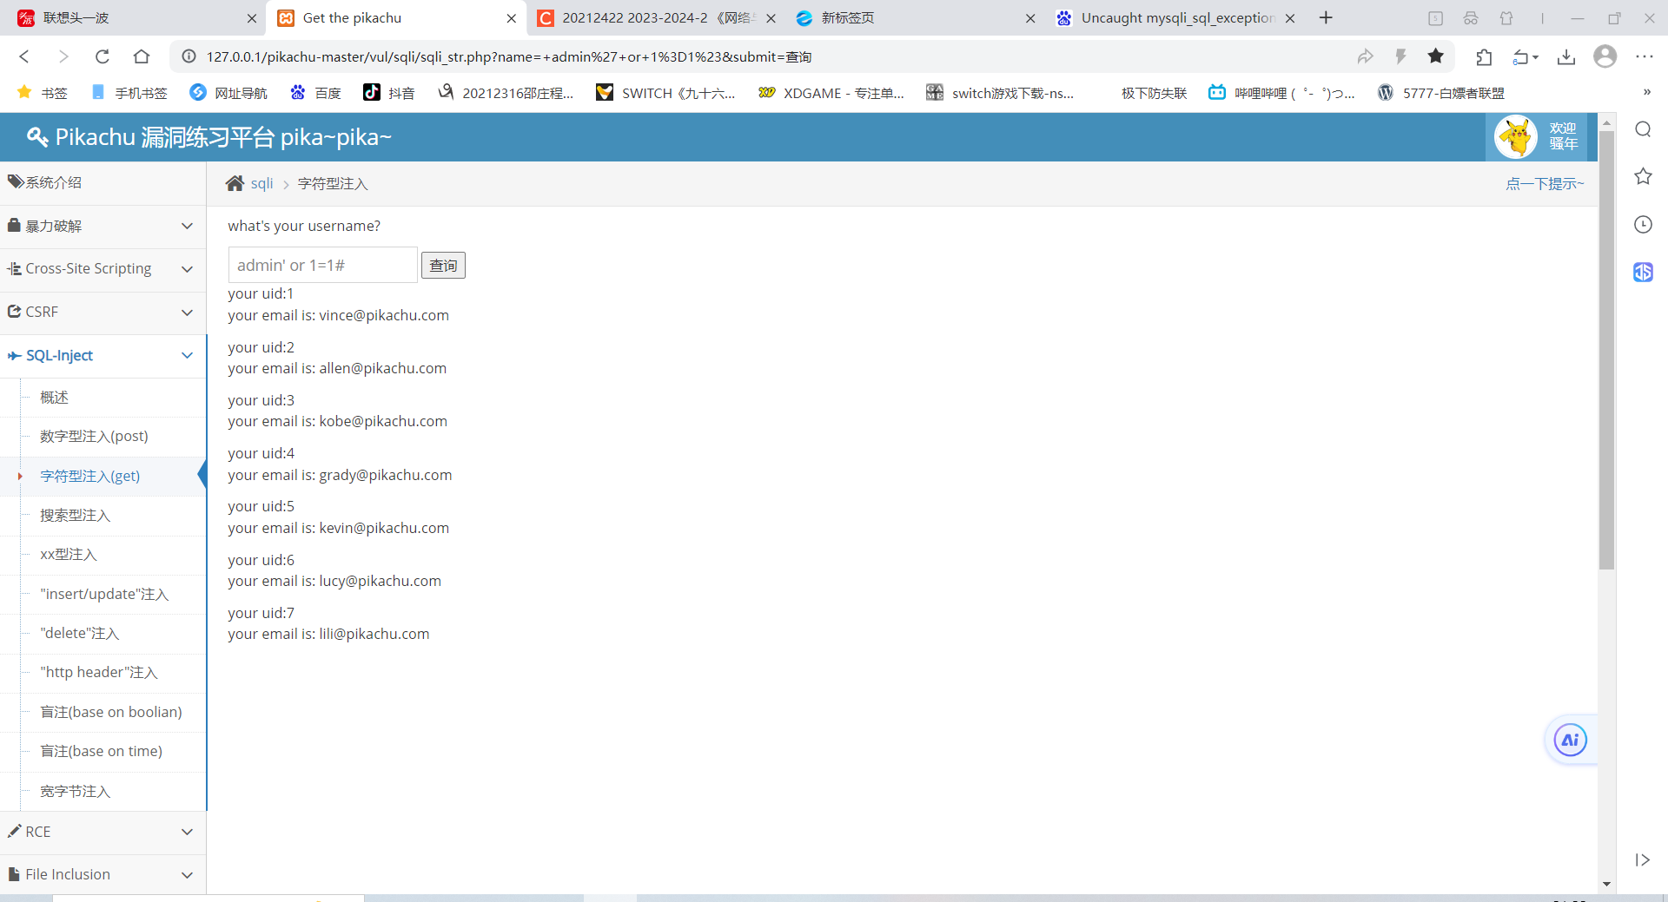Image resolution: width=1668 pixels, height=902 pixels.
Task: Expand the CSRF menu section
Action: click(103, 312)
